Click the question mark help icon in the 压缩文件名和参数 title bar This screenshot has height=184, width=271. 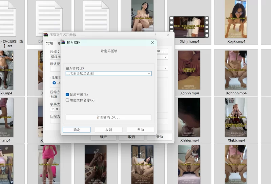pos(155,35)
